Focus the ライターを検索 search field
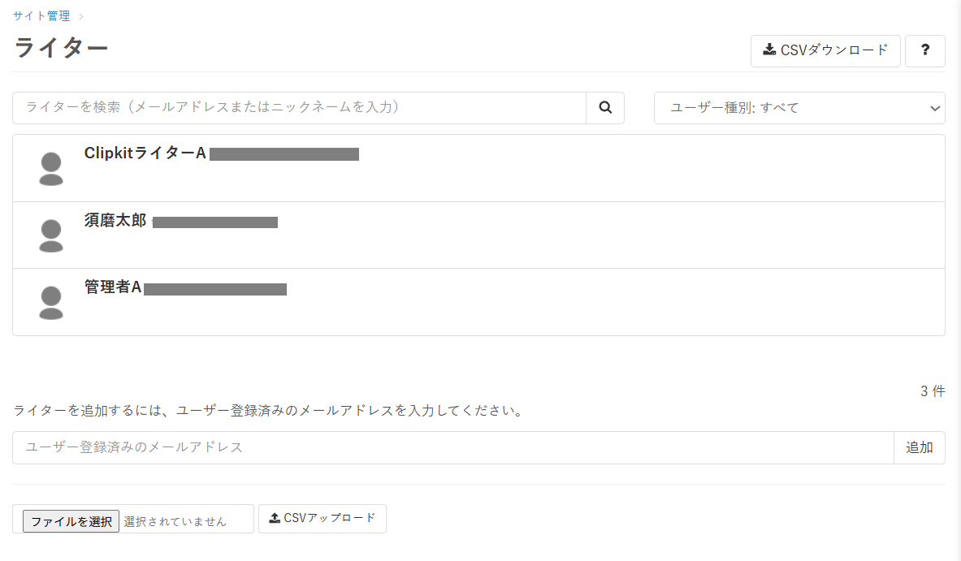This screenshot has width=961, height=561. click(299, 108)
